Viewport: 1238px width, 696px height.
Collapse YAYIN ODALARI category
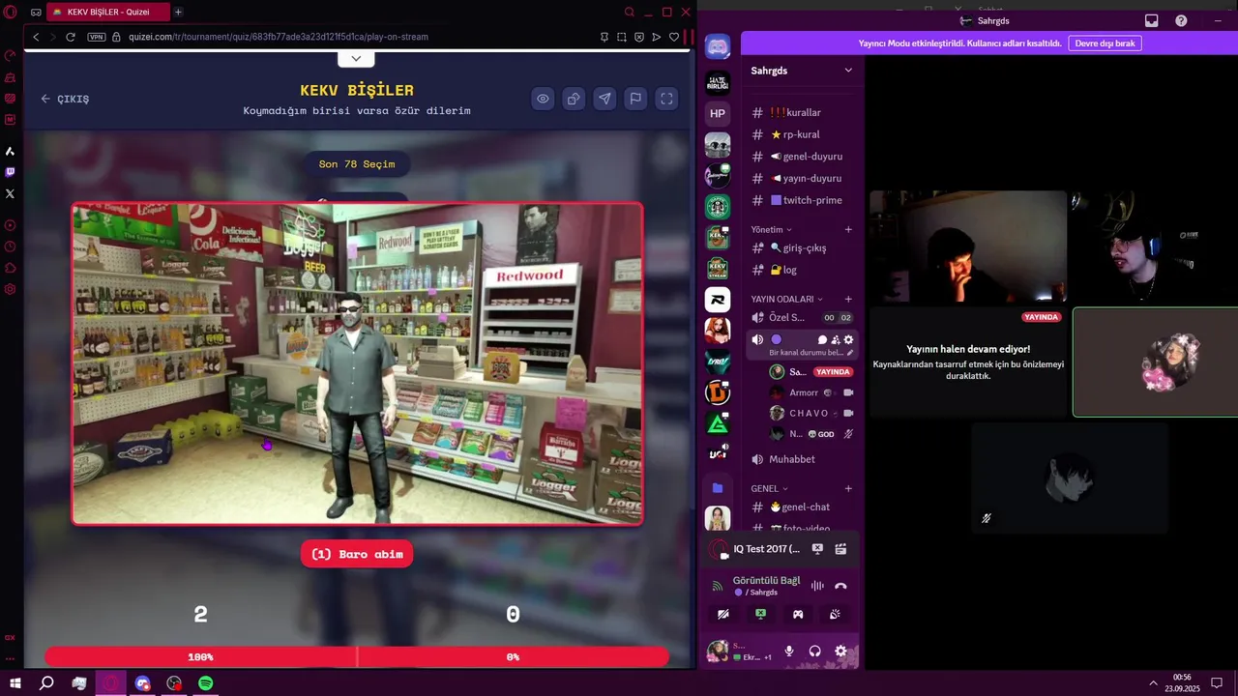787,300
